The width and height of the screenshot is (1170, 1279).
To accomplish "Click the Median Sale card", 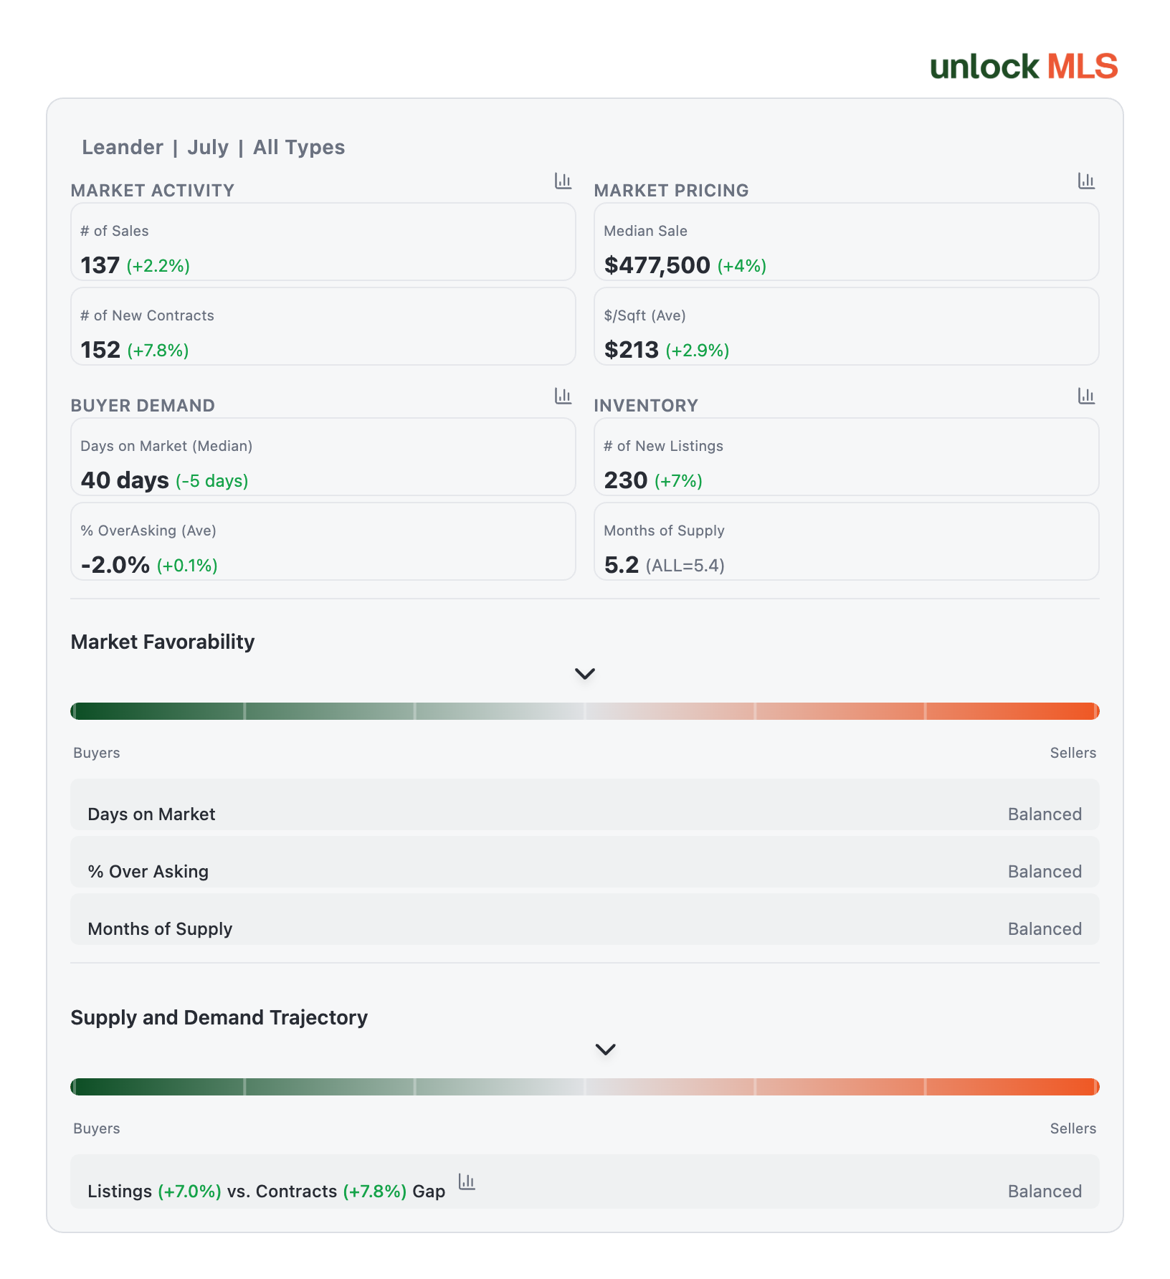I will coord(847,242).
